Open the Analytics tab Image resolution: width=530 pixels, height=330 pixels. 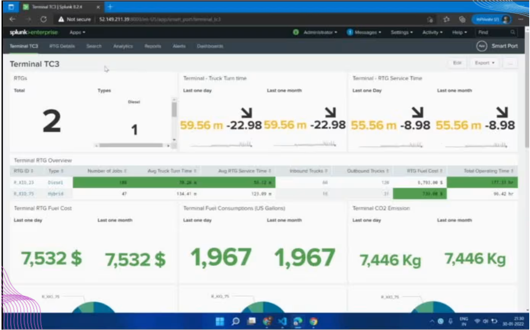[123, 46]
